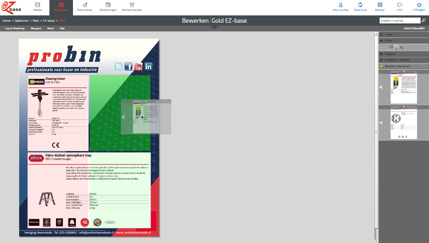Click the search magnifier icon
This screenshot has height=243, width=429.
point(424,20)
